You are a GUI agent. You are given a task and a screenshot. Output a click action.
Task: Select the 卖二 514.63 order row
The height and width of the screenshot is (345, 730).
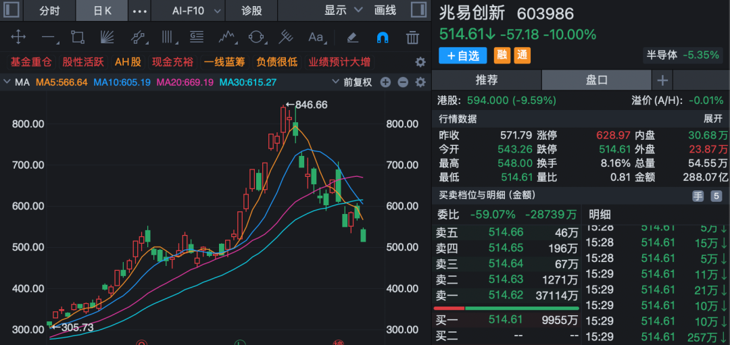coord(506,280)
